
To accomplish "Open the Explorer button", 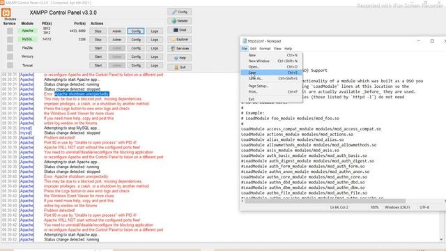I will (x=180, y=40).
